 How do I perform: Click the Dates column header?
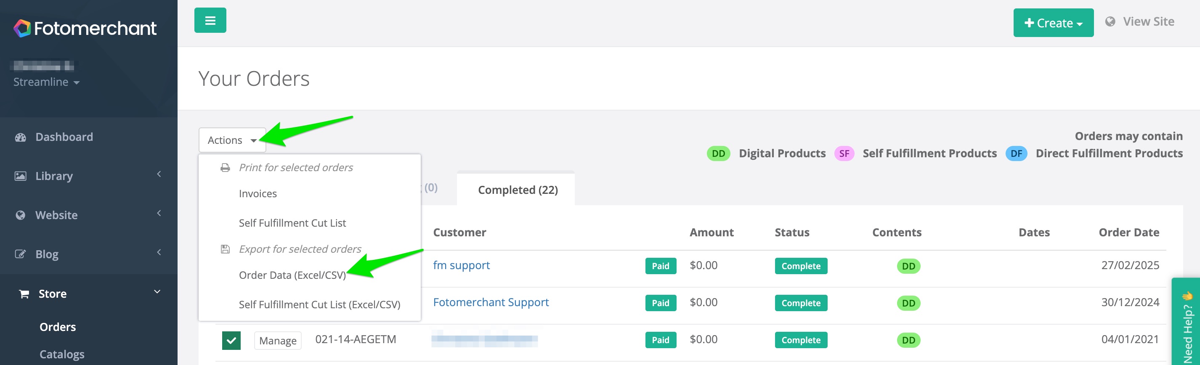1034,232
